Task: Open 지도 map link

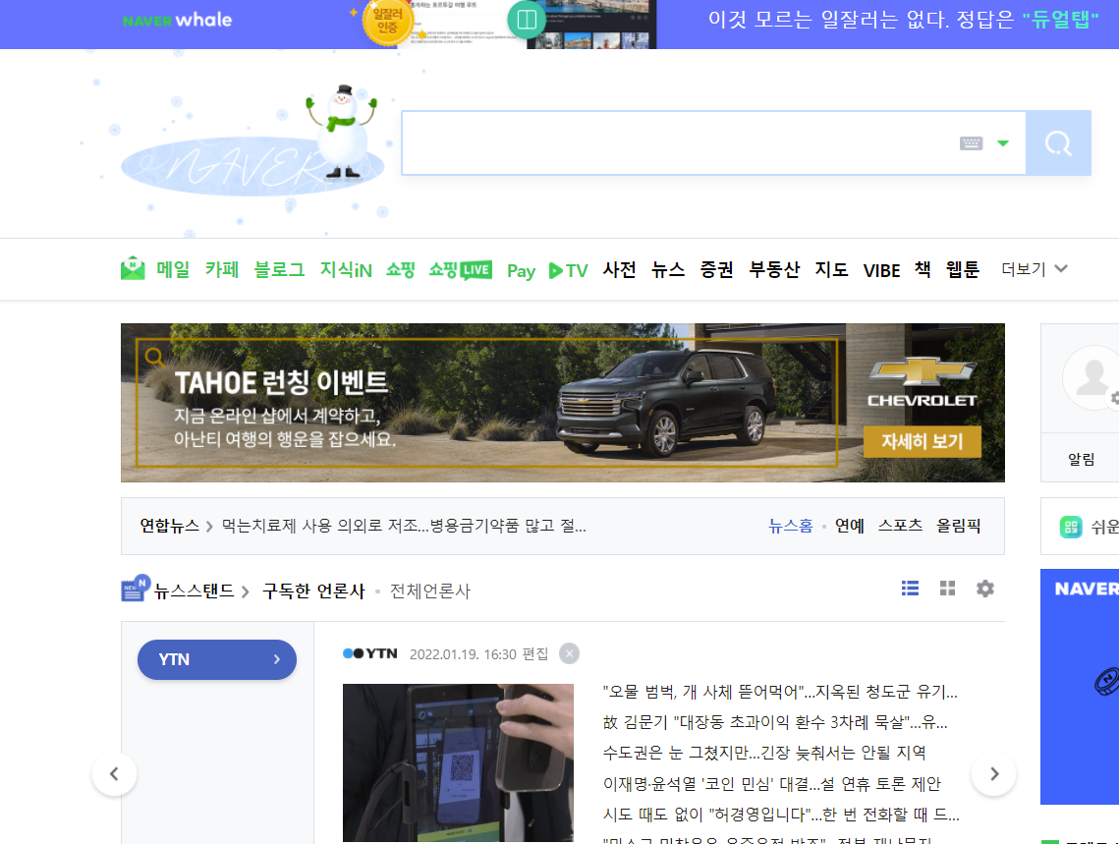Action: click(x=831, y=269)
